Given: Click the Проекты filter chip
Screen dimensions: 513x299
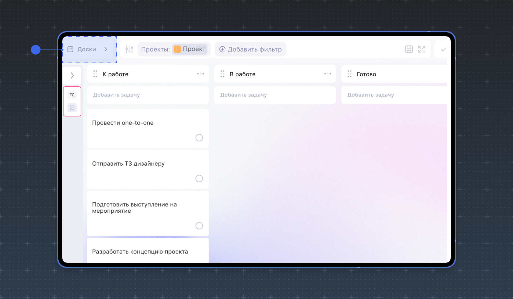Looking at the screenshot, I should click(155, 49).
